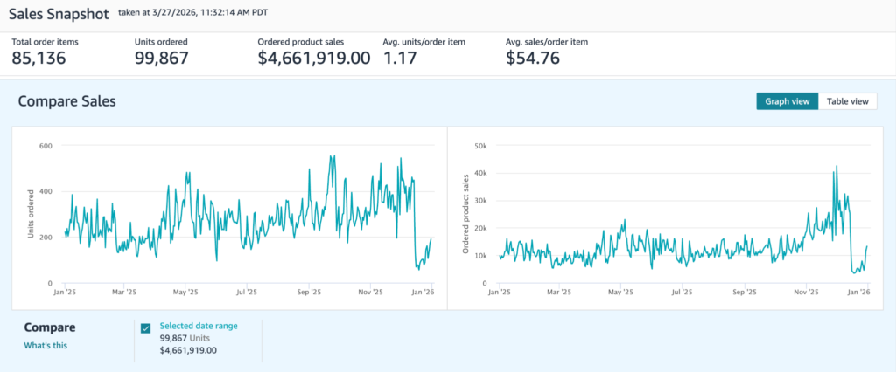This screenshot has height=372, width=896.
Task: Click the Sales Snapshot heading
Action: pos(59,14)
